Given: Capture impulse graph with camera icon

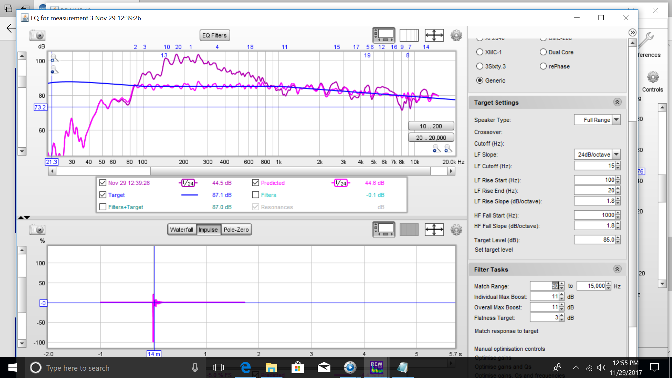Looking at the screenshot, I should [x=37, y=230].
